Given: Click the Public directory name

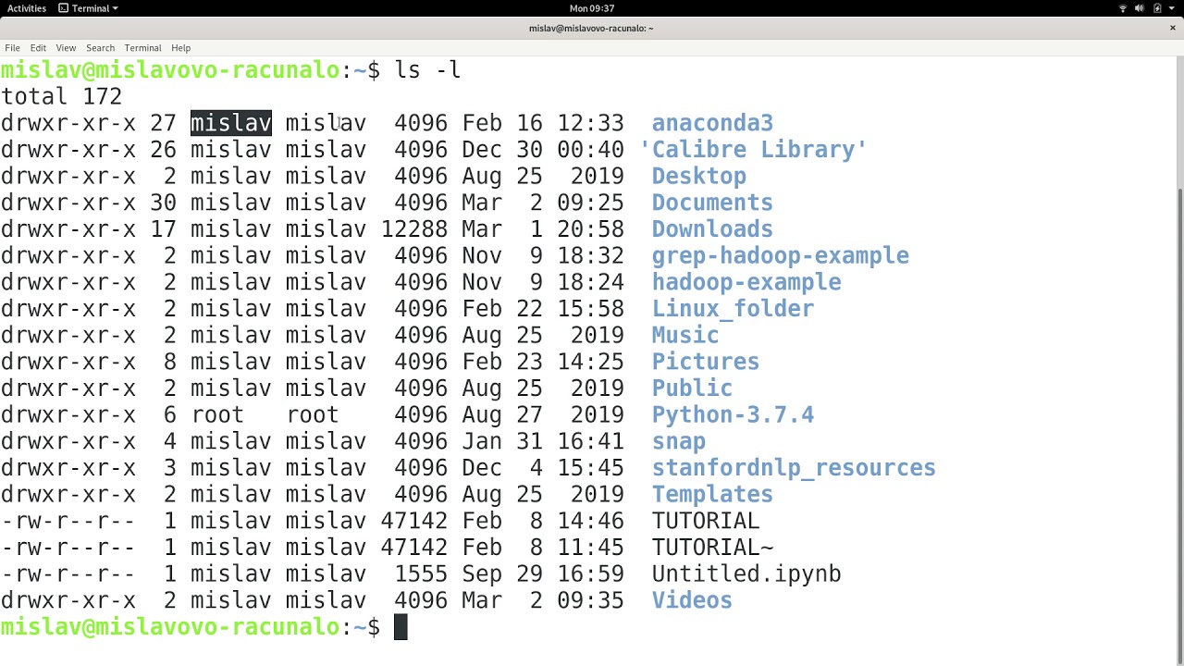Looking at the screenshot, I should 692,388.
